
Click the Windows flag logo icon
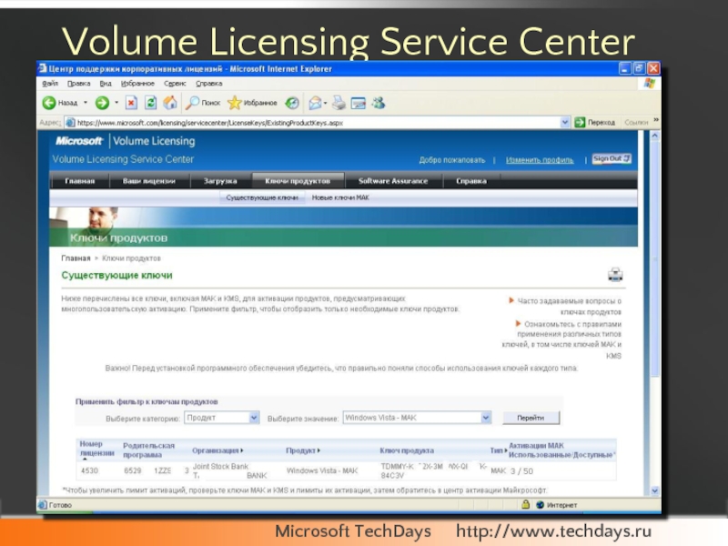[649, 84]
